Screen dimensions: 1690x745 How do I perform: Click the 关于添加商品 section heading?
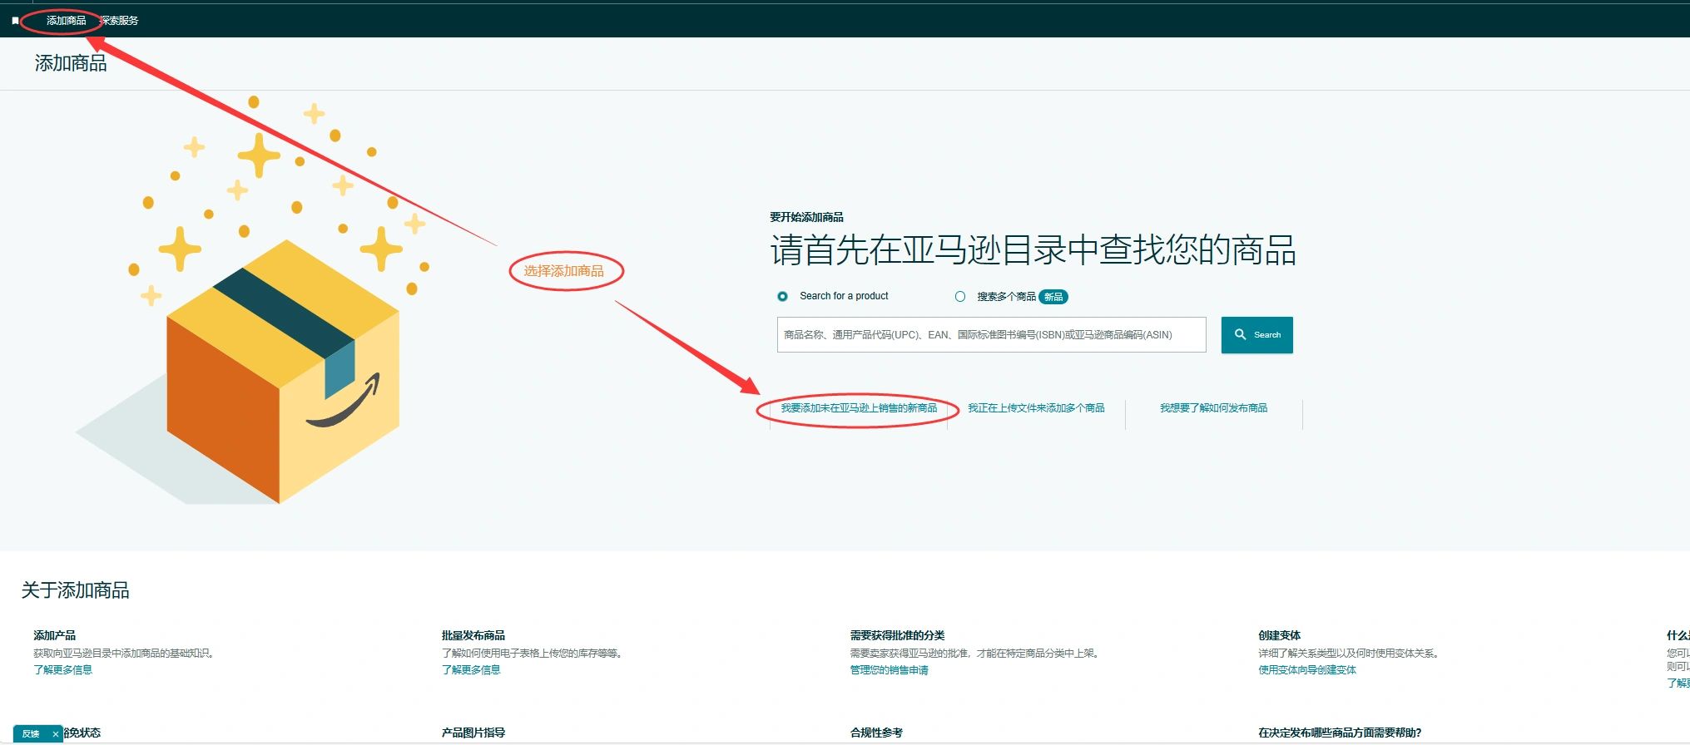point(75,590)
